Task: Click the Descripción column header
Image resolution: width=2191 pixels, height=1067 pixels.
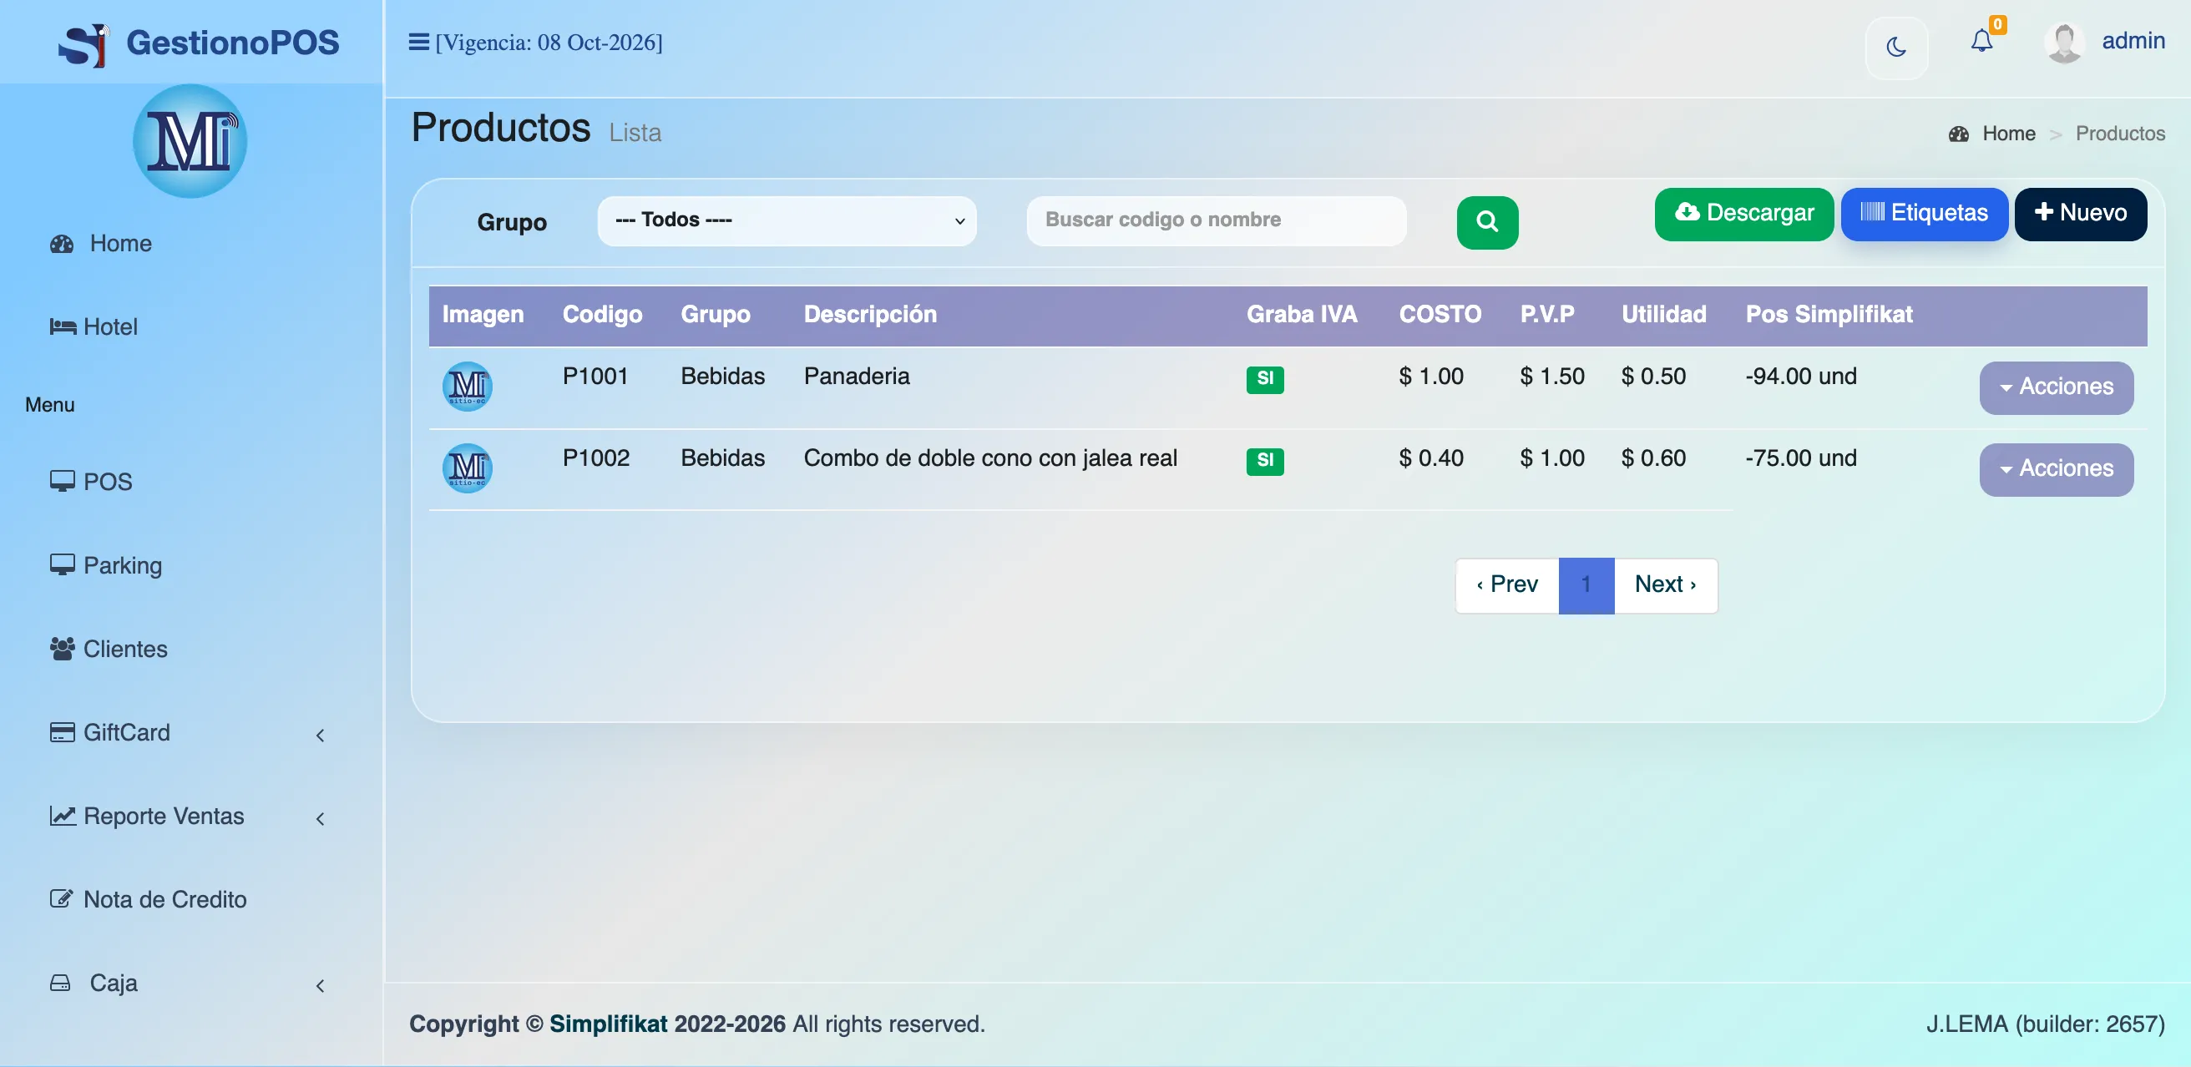Action: coord(870,316)
